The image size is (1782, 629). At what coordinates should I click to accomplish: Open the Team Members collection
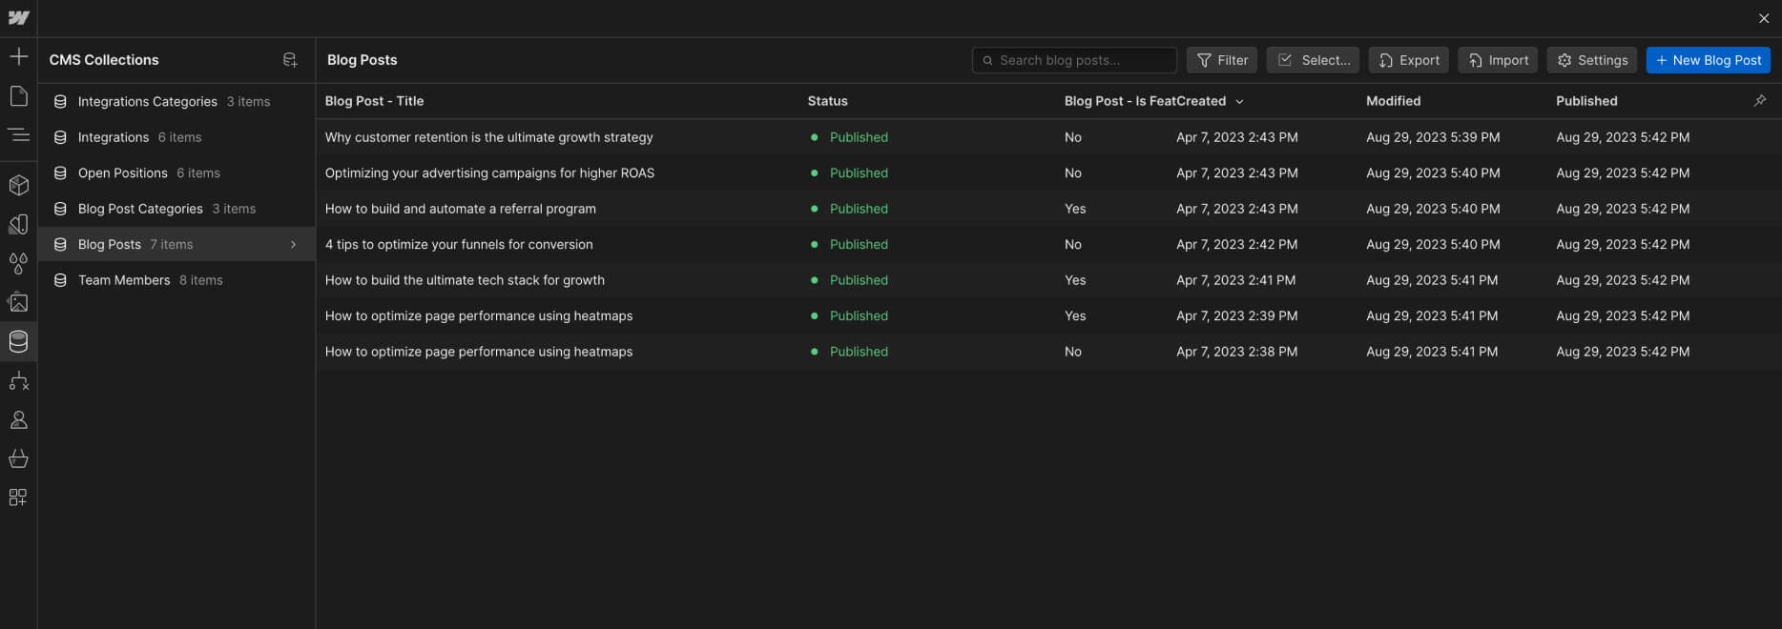124,280
